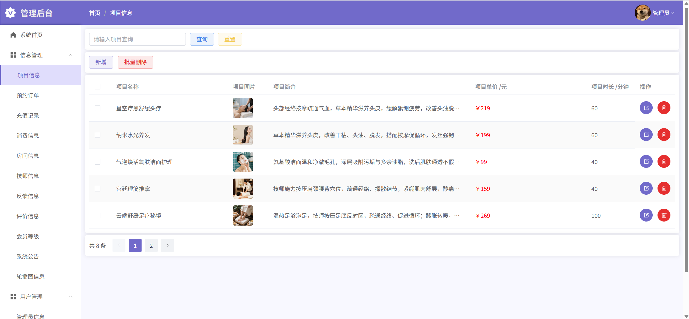
Task: Go to 技师信息 sidebar item
Action: (x=28, y=176)
